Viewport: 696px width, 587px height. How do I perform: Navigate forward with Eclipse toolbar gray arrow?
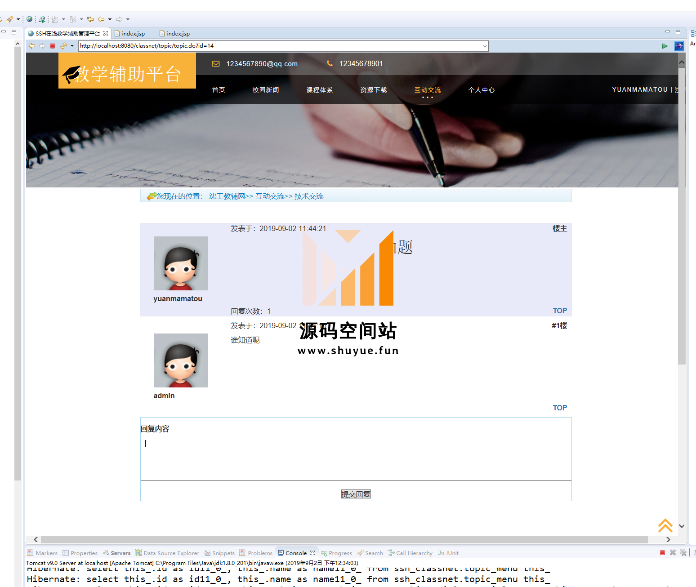119,19
